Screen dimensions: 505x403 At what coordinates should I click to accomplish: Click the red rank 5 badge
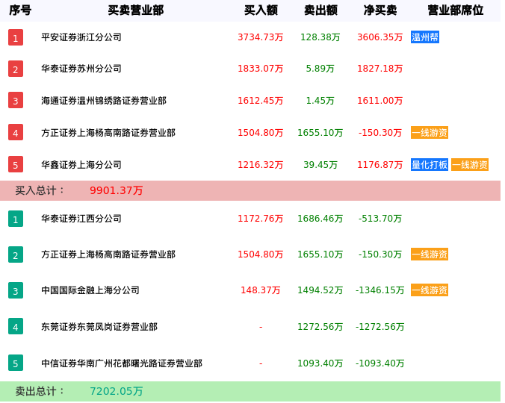click(x=16, y=165)
